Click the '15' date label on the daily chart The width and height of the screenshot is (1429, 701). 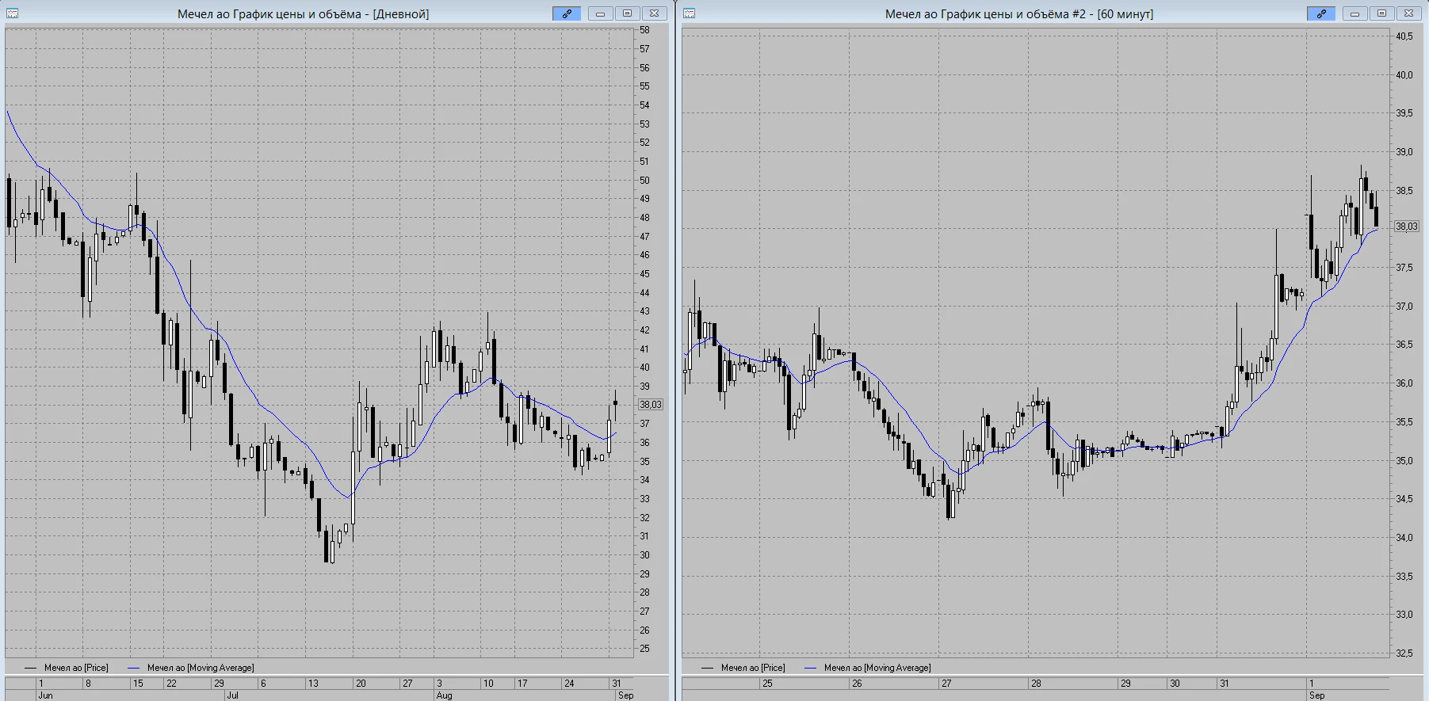click(138, 683)
